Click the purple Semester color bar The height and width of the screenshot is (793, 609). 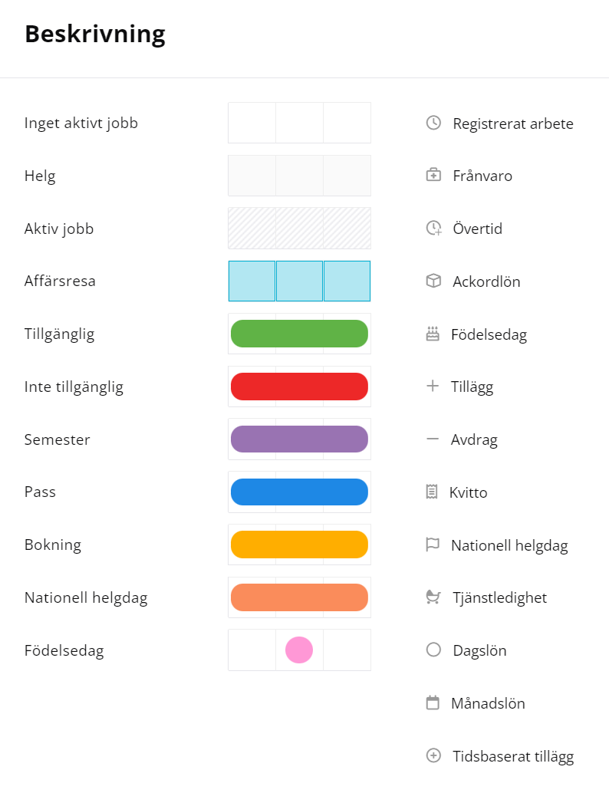(x=299, y=439)
